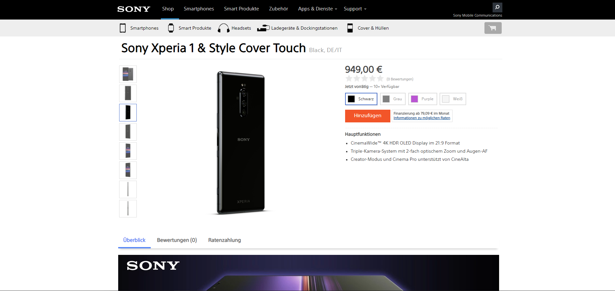Screen dimensions: 615x291
Task: Click the main Xperia product image
Action: (241, 143)
